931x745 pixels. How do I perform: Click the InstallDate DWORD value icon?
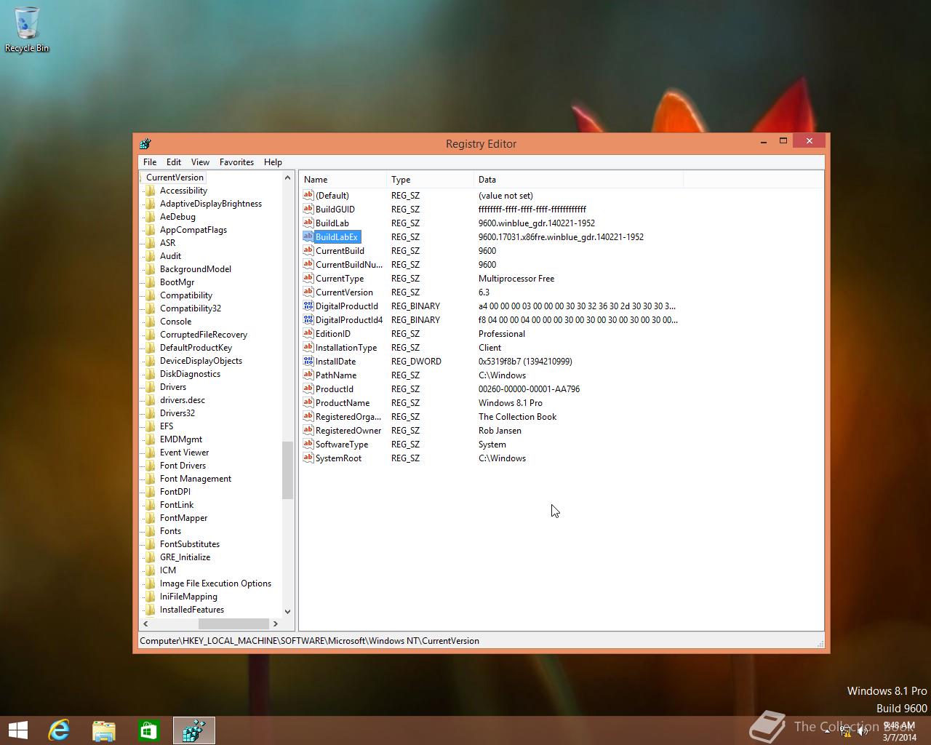pyautogui.click(x=308, y=361)
